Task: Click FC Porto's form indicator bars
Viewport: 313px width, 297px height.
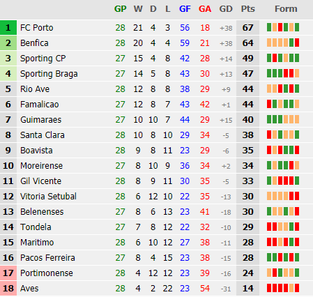Action: [283, 27]
